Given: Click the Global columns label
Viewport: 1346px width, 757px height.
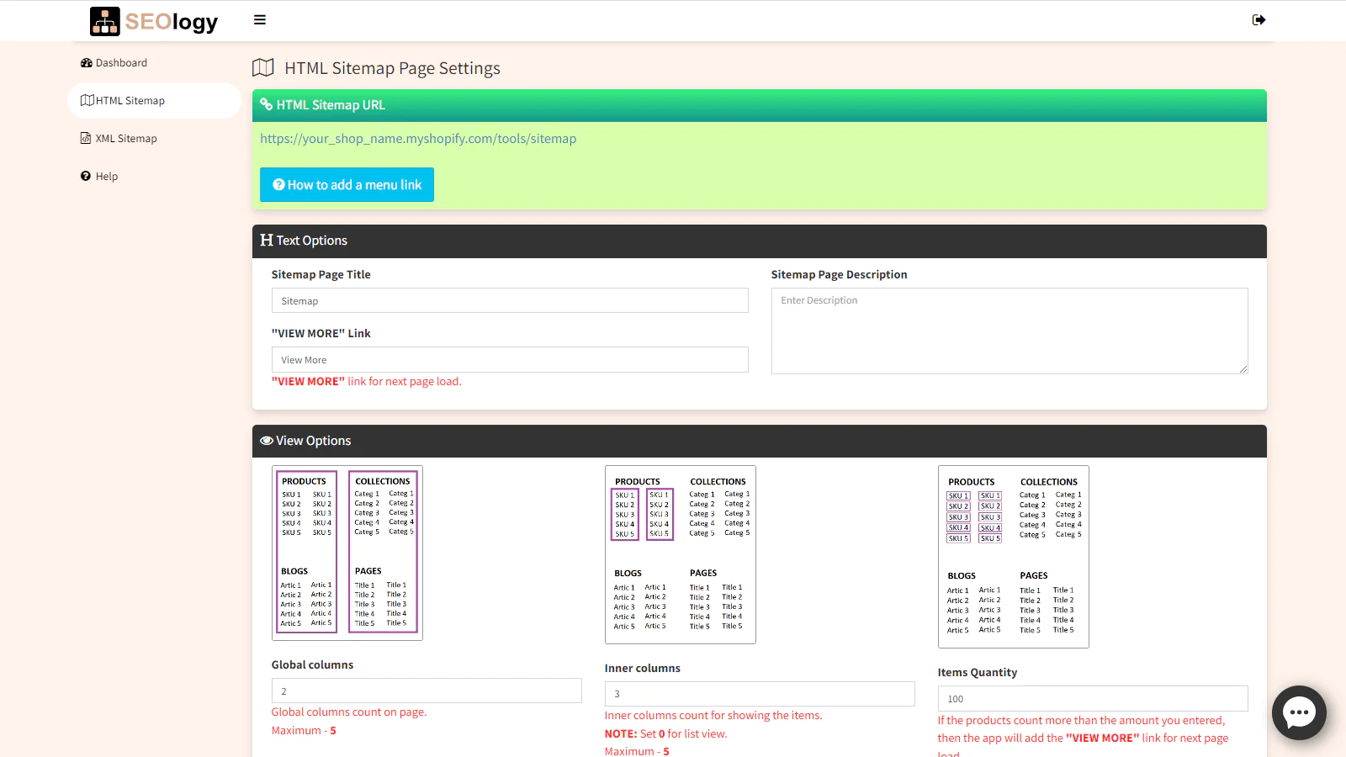Looking at the screenshot, I should pyautogui.click(x=312, y=664).
